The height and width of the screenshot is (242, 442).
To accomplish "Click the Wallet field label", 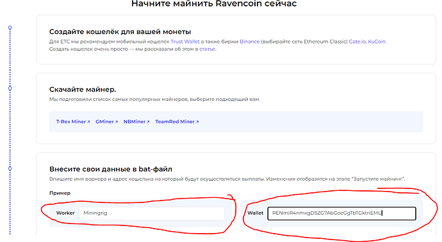I will pyautogui.click(x=256, y=213).
